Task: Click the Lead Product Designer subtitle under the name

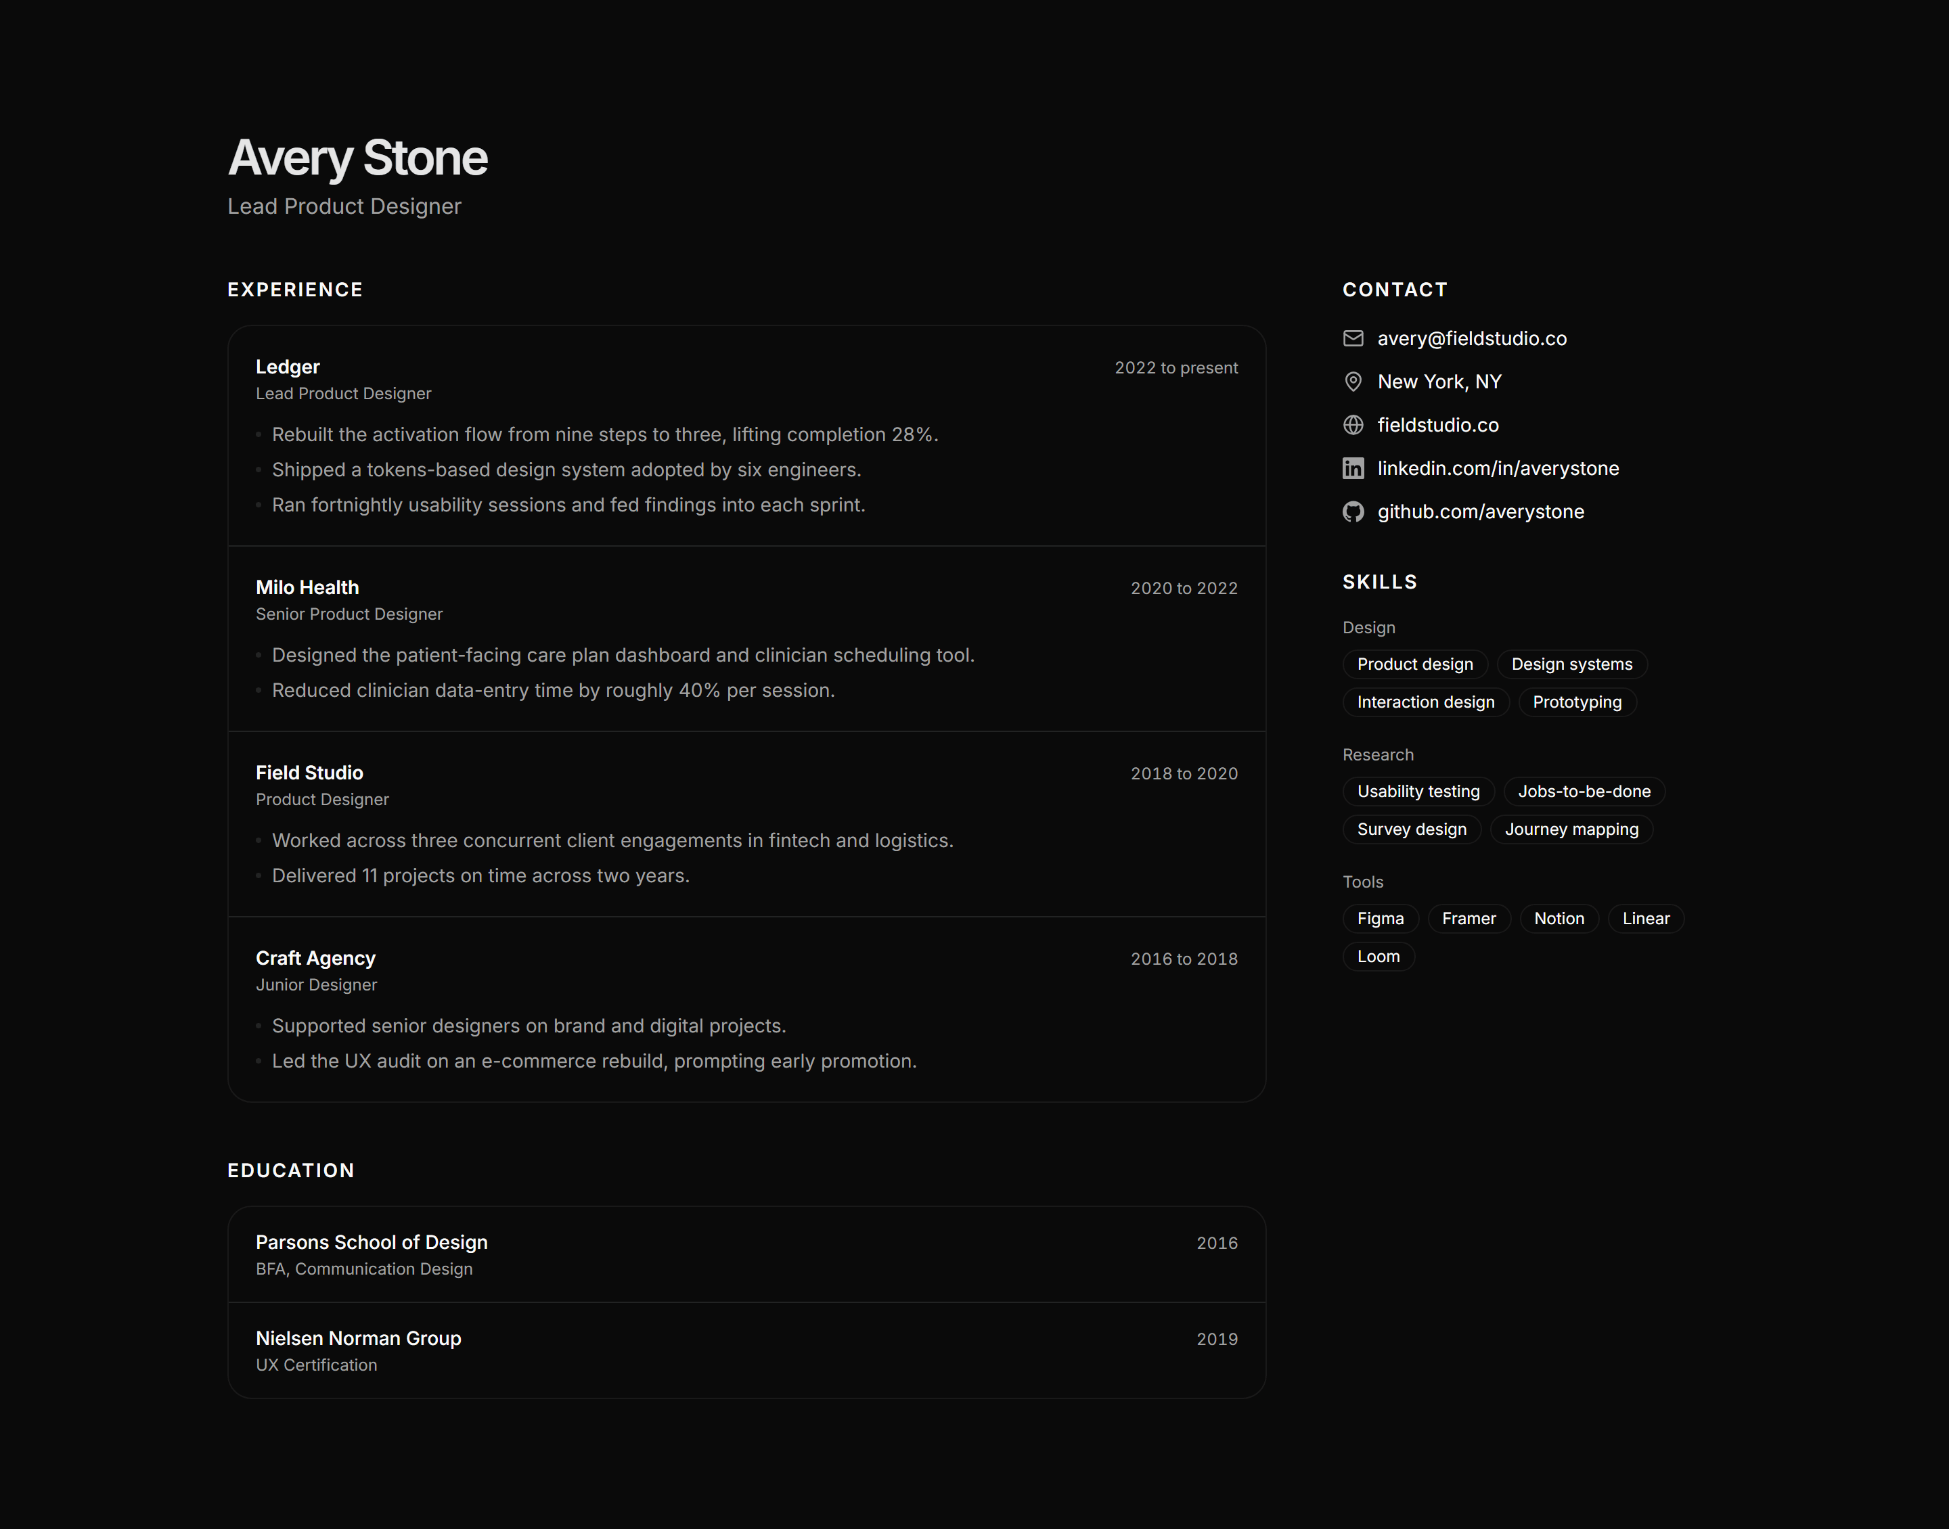Action: click(344, 207)
